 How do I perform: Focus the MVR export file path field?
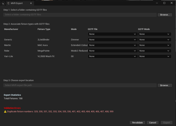coord(80,85)
